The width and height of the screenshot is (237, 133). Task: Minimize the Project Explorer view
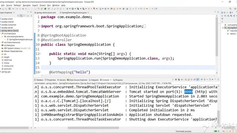pyautogui.click(x=28, y=12)
